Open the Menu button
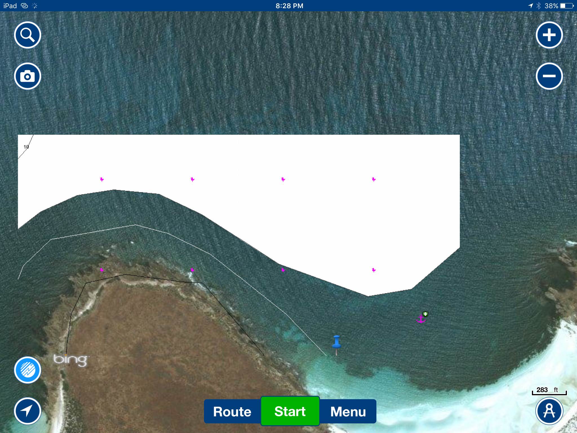Image resolution: width=577 pixels, height=433 pixels. click(348, 412)
